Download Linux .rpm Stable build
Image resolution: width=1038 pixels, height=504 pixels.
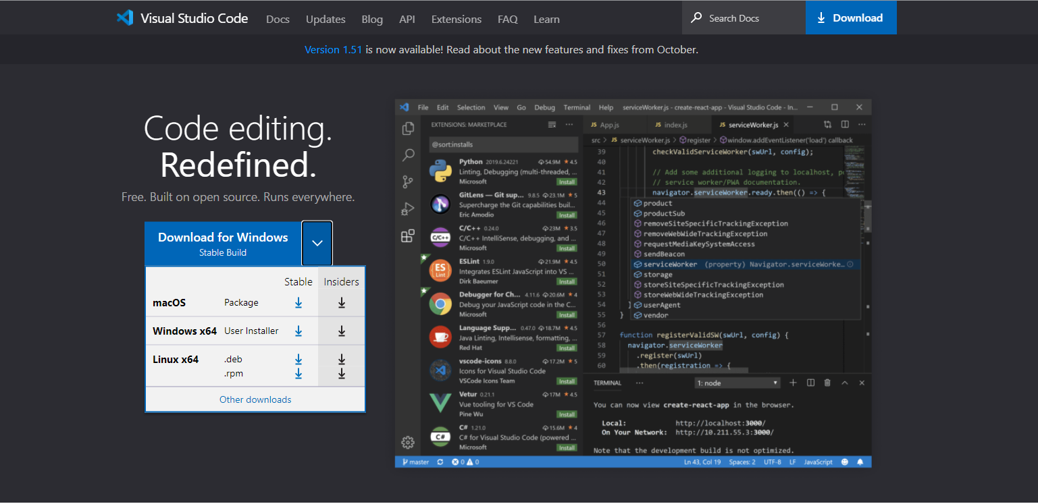click(299, 374)
